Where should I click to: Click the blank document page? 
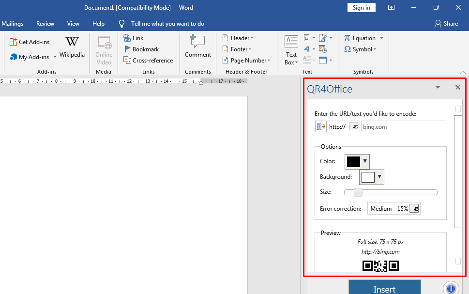[x=123, y=195]
